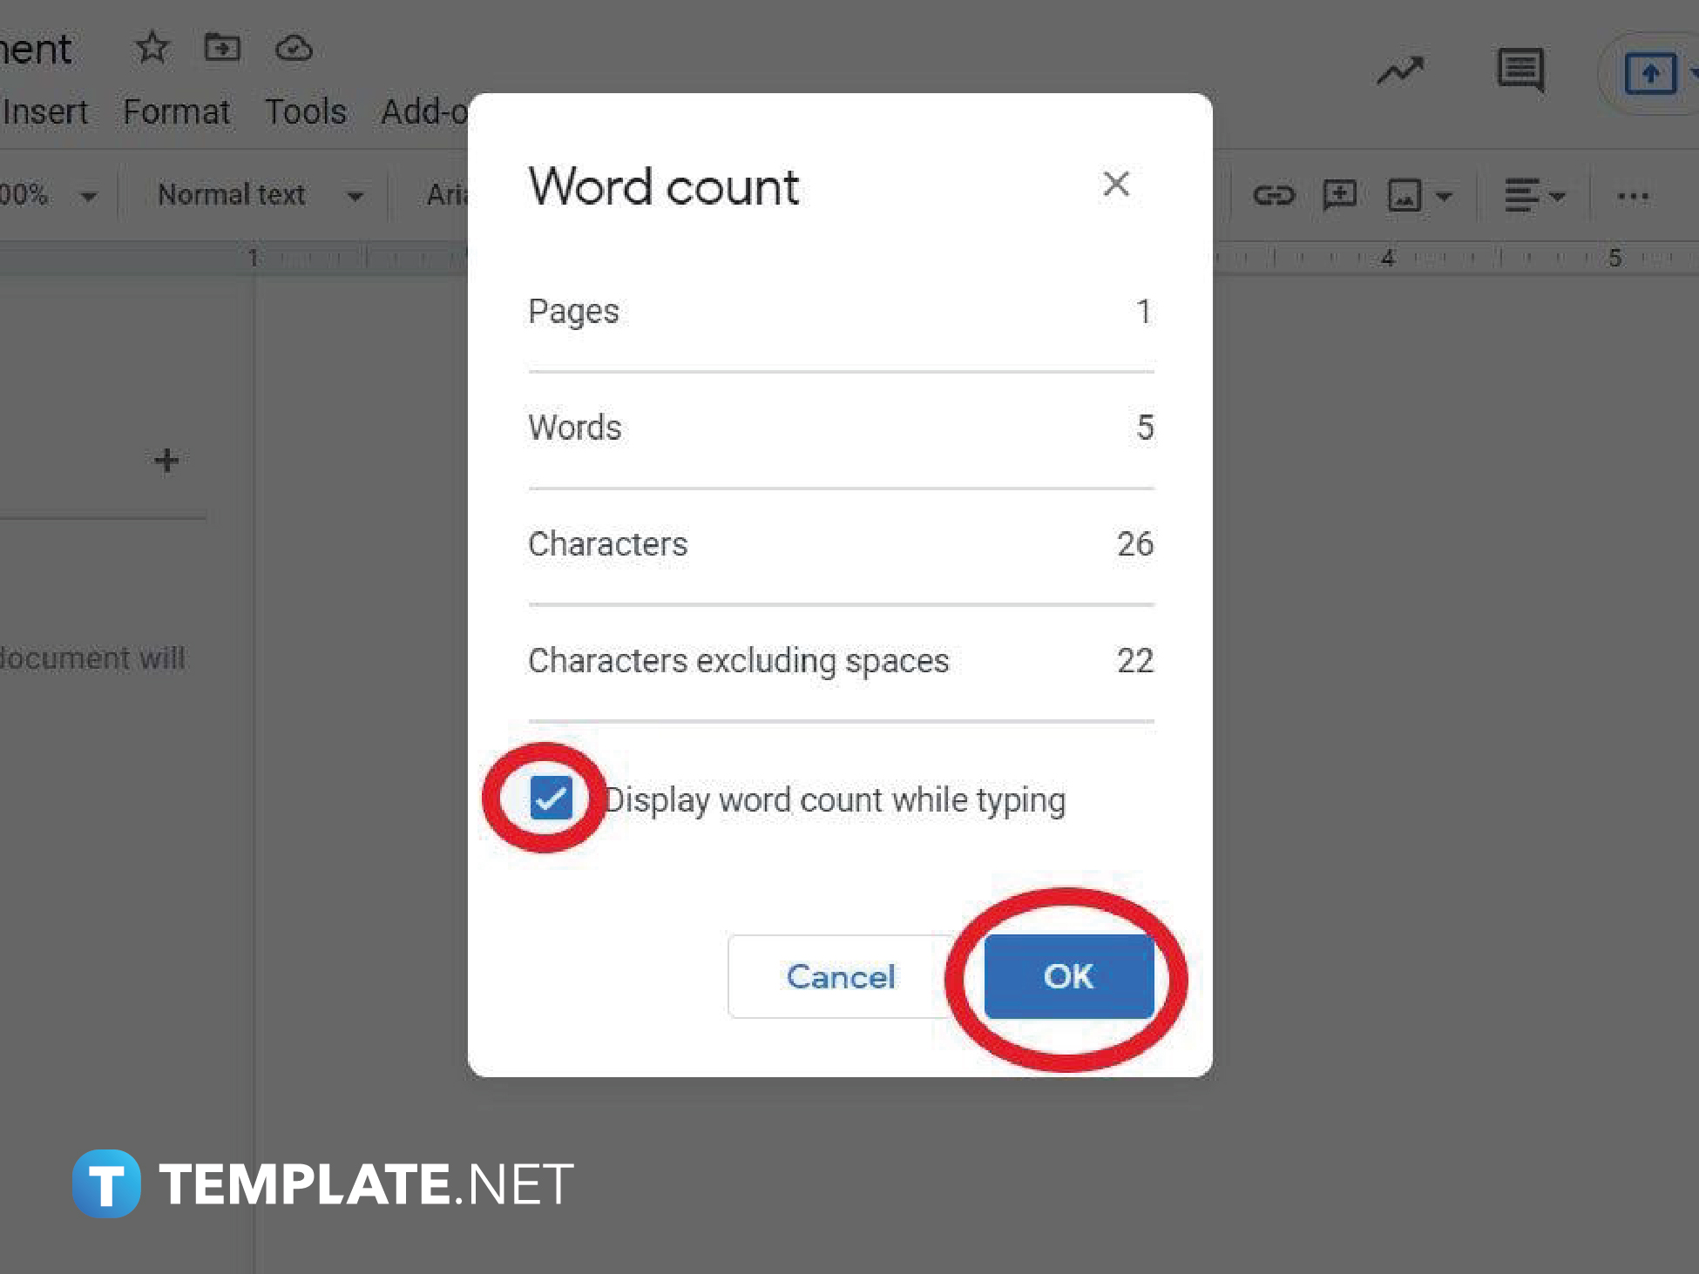Insert a link using the link icon
This screenshot has height=1274, width=1699.
[x=1274, y=195]
